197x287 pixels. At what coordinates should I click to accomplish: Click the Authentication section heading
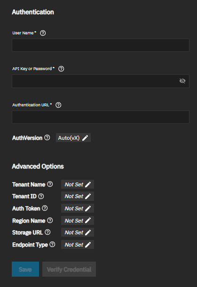(x=33, y=12)
